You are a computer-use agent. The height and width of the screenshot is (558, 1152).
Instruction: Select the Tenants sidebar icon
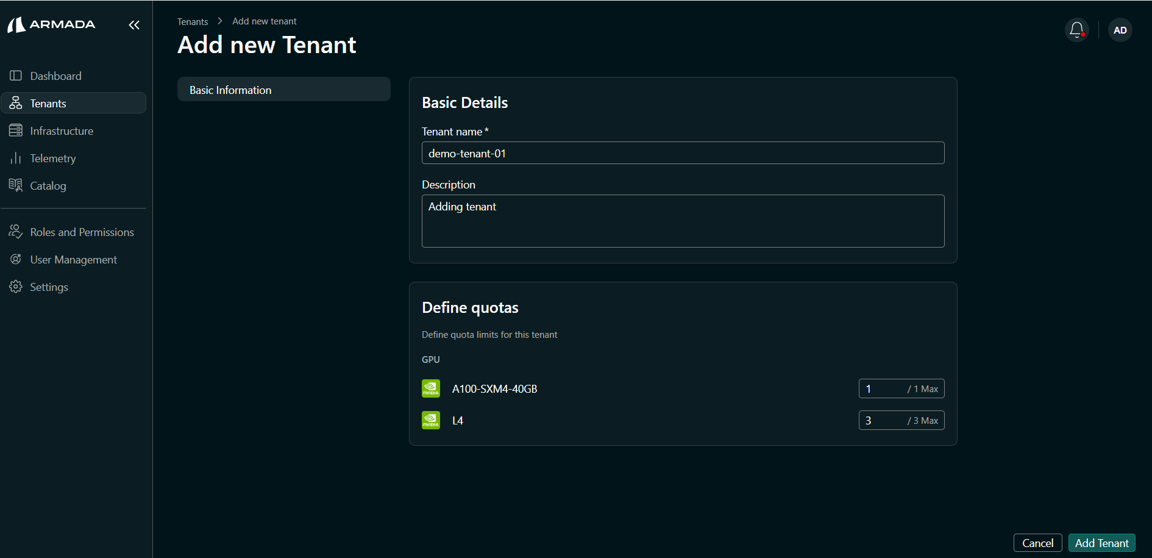15,102
